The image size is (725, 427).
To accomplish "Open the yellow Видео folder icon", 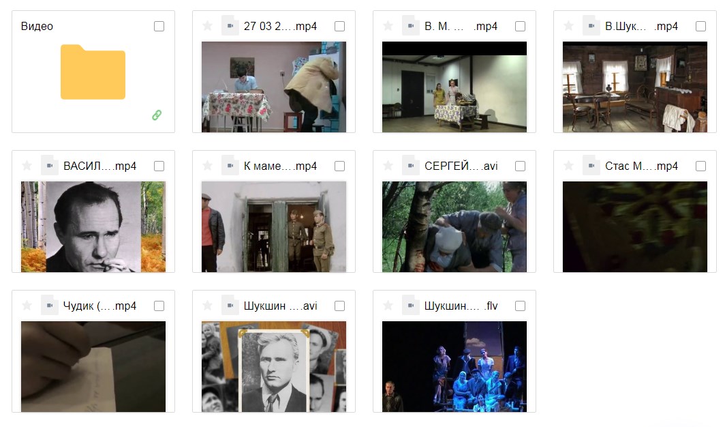I will click(93, 72).
